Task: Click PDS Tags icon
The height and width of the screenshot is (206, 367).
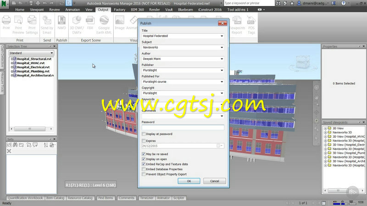Action: [x=251, y=21]
